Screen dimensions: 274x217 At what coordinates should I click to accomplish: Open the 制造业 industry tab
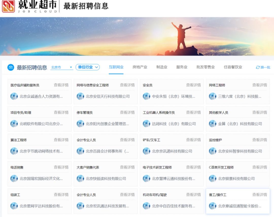pos(162,67)
